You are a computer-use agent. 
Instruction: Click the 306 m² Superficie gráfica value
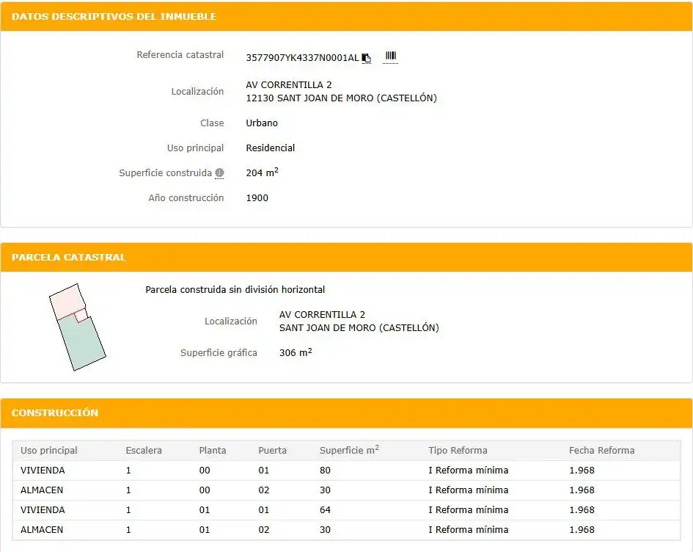[x=296, y=352]
